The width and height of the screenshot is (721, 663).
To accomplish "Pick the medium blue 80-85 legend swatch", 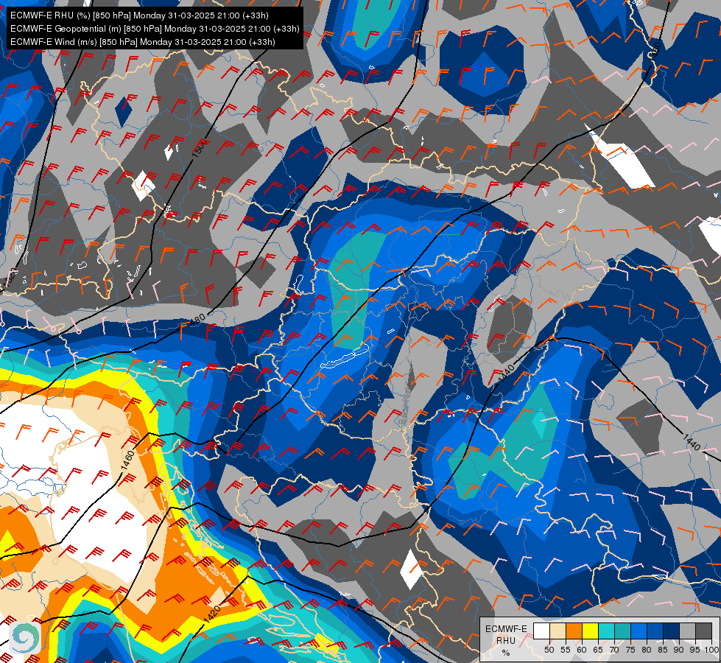I will tap(655, 631).
